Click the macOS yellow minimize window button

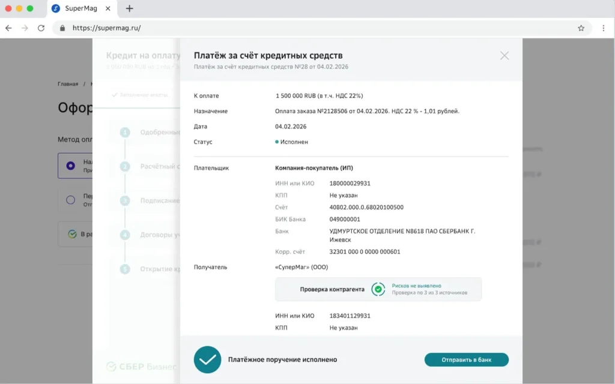[x=19, y=8]
